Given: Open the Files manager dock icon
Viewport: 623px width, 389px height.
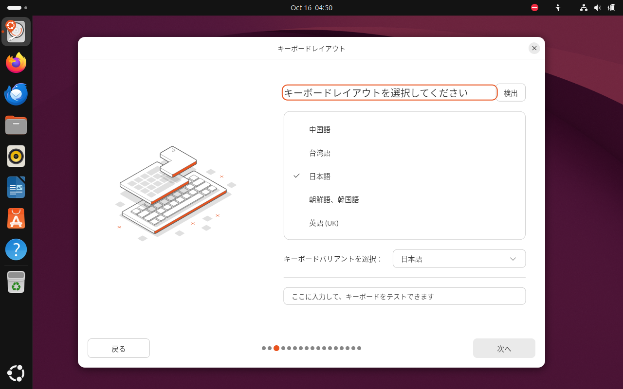Looking at the screenshot, I should coord(16,125).
